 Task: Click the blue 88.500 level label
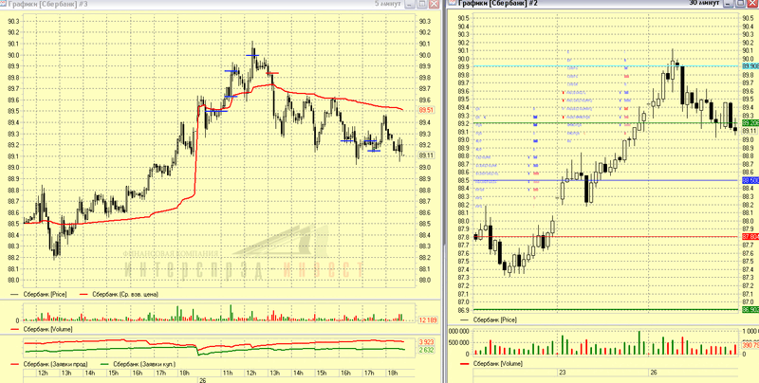click(750, 180)
